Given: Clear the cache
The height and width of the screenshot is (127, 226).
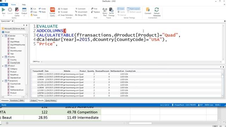Looking at the screenshot, I should click(x=17, y=12).
